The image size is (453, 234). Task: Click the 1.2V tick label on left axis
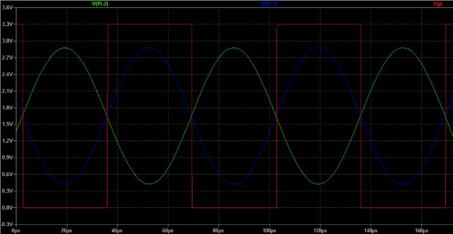click(7, 141)
